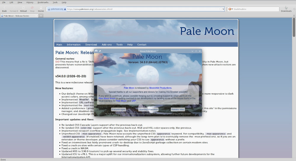Image resolution: width=296 pixels, height=161 pixels.
Task: Click the Back navigation button
Action: 4,9
